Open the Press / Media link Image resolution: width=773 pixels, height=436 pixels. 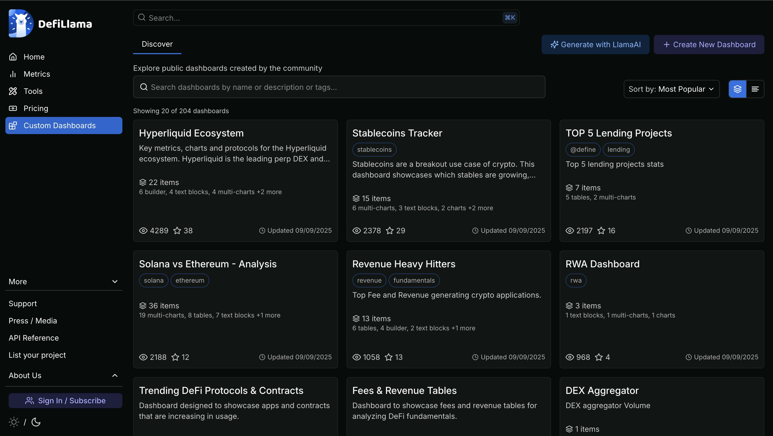pos(33,320)
